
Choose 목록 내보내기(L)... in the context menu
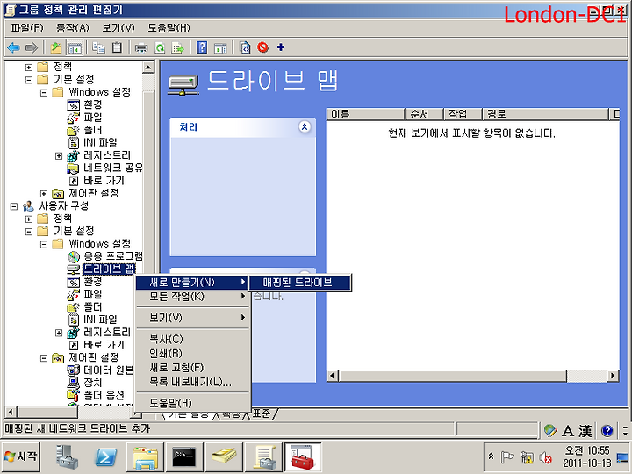click(192, 381)
